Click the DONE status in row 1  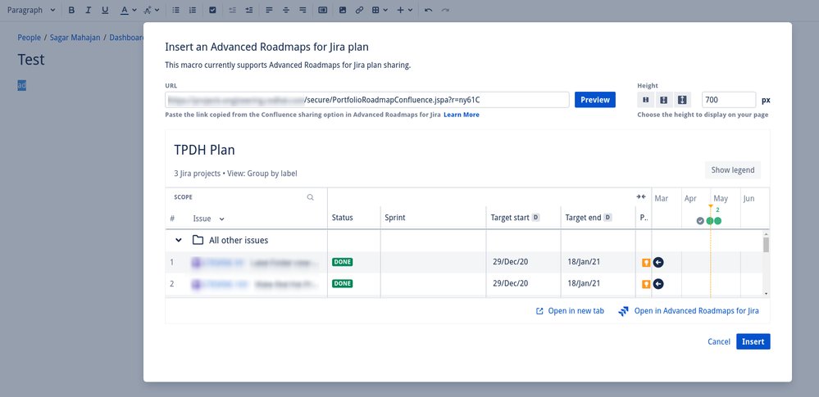343,262
